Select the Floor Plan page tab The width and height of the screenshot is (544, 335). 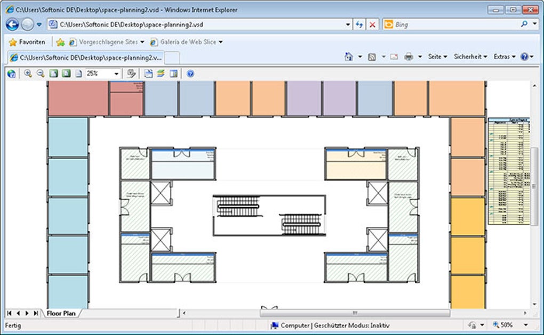pos(61,313)
